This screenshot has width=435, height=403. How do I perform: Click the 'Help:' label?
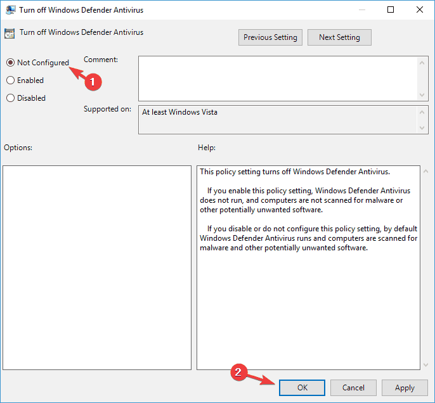pyautogui.click(x=207, y=148)
